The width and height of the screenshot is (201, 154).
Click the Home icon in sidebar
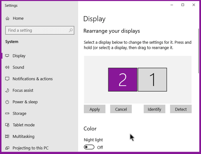coord(7,18)
